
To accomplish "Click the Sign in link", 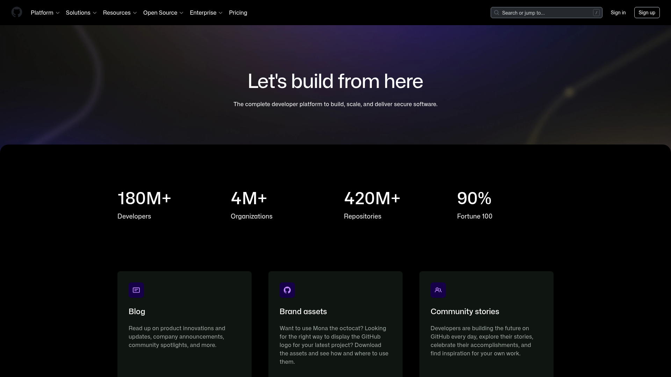I will pyautogui.click(x=618, y=13).
